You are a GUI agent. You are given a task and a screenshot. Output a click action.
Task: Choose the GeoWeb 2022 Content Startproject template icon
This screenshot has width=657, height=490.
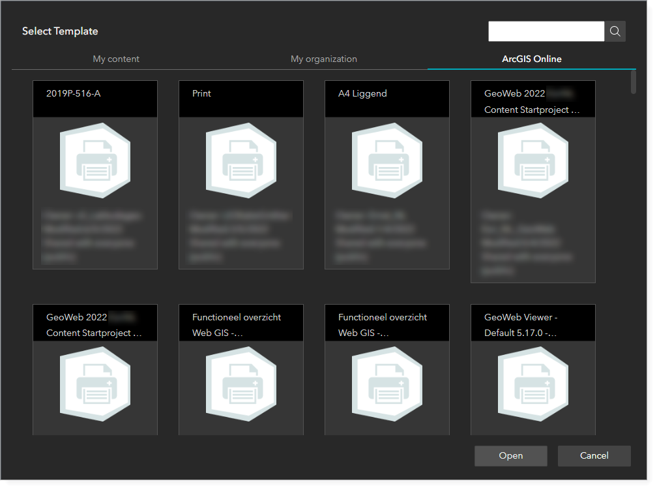(x=533, y=161)
